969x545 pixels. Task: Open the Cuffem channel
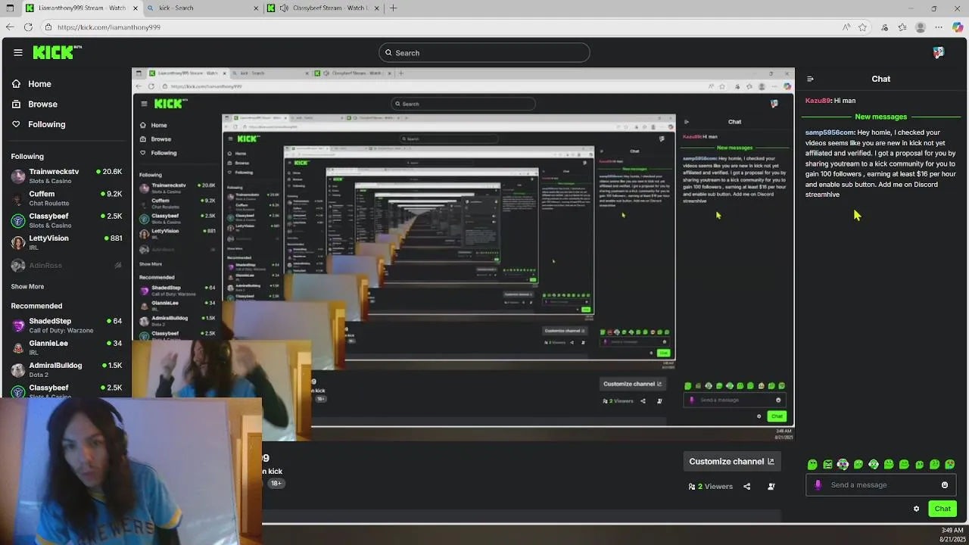(x=67, y=198)
